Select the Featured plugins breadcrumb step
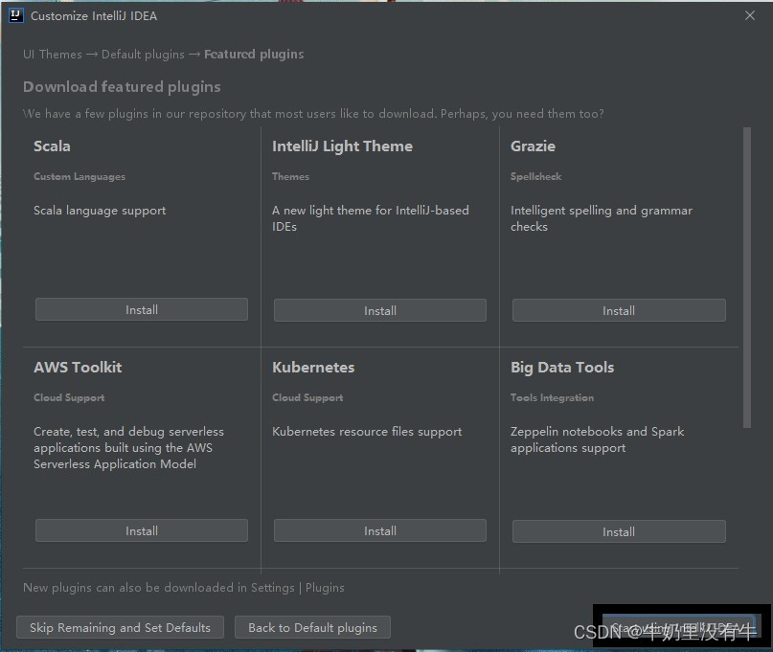Image resolution: width=773 pixels, height=652 pixels. click(x=254, y=55)
